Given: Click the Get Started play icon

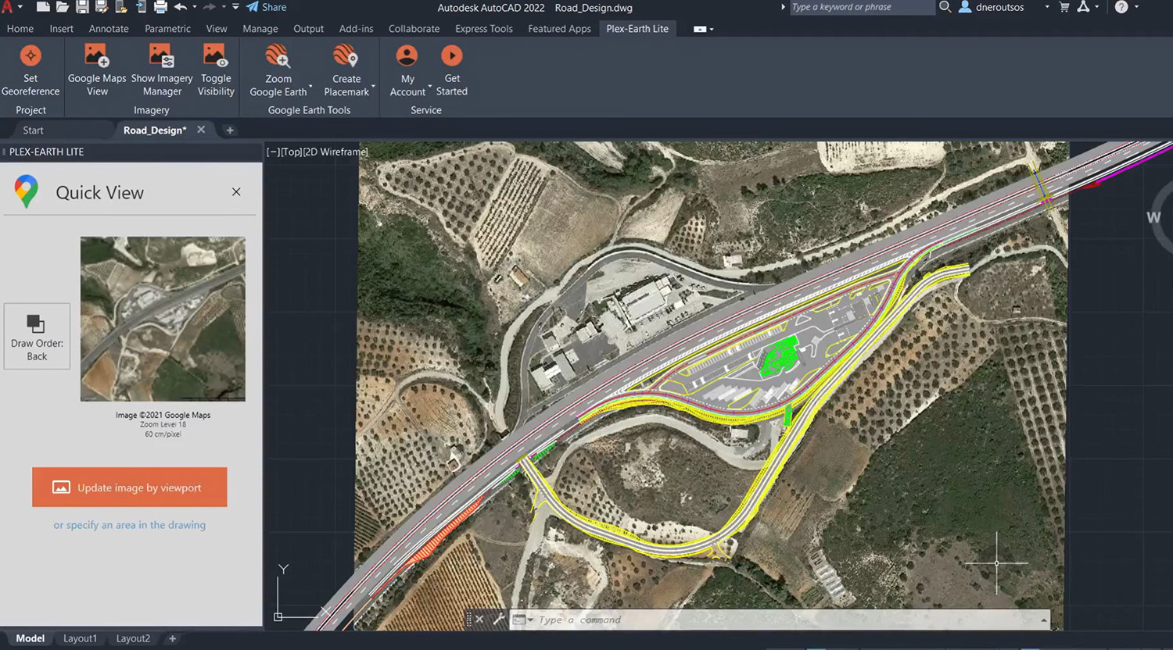Looking at the screenshot, I should pos(451,56).
